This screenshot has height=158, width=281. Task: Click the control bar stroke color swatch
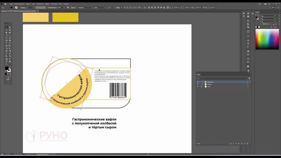pos(16,7)
